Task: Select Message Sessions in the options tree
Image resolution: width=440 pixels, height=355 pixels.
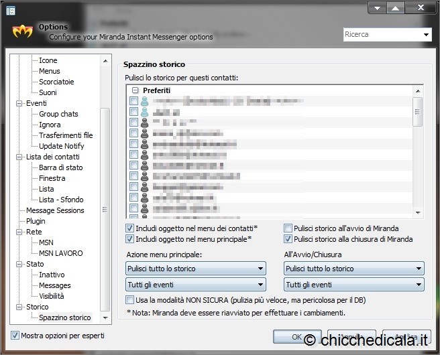Action: pyautogui.click(x=55, y=210)
